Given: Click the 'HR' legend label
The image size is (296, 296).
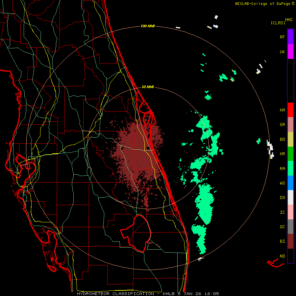Looking at the screenshot, I should (282, 154).
